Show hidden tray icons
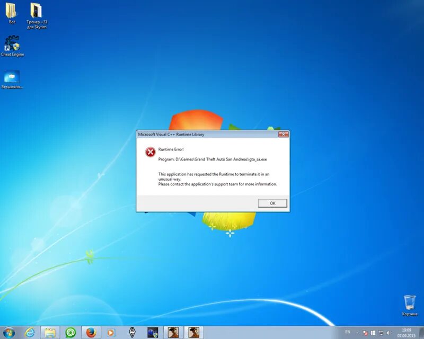 click(x=357, y=333)
